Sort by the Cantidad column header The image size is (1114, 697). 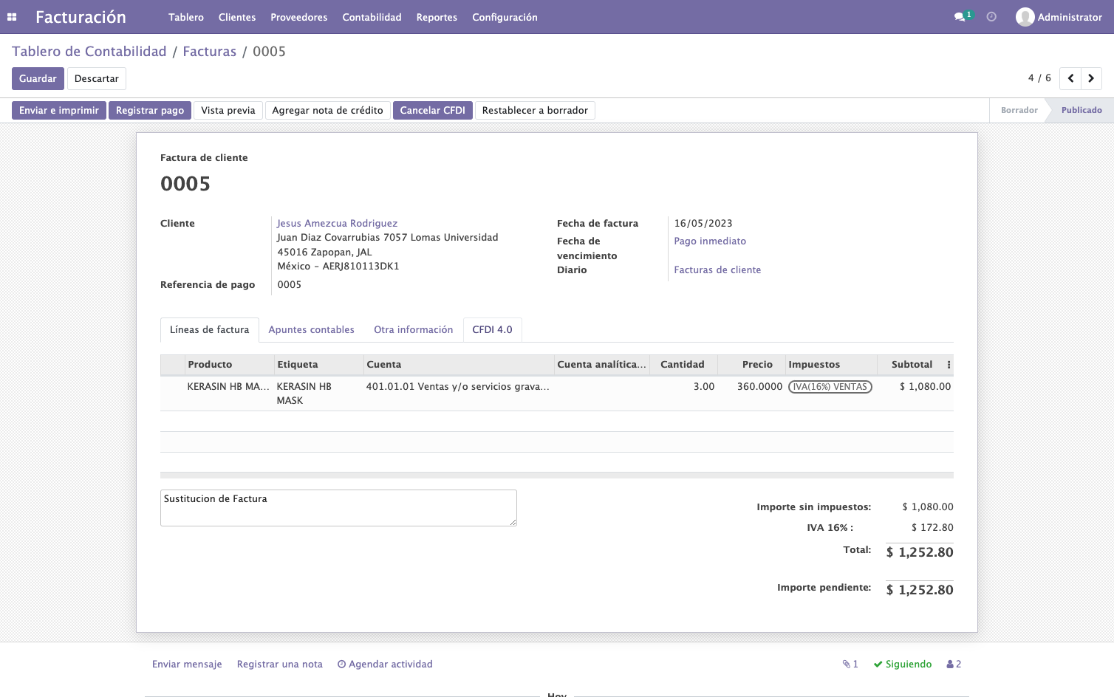click(x=683, y=365)
